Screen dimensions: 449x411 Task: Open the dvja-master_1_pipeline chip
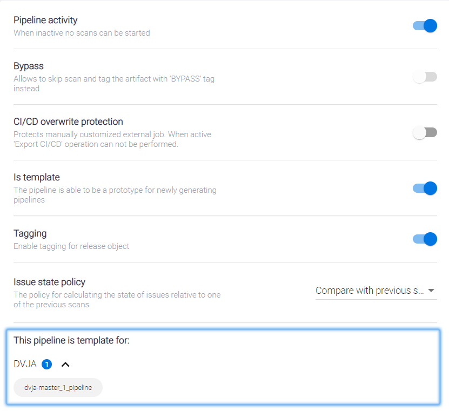[58, 387]
